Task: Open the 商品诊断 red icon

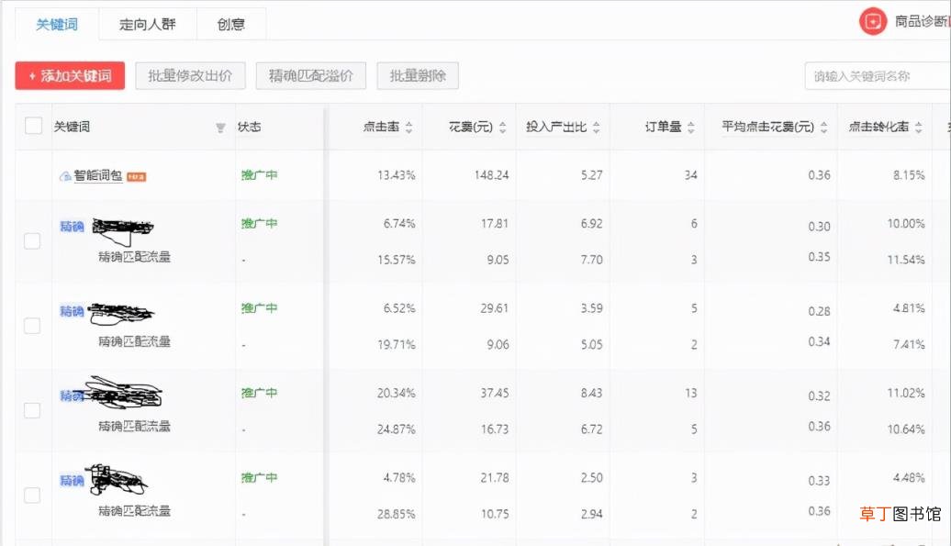Action: tap(873, 22)
